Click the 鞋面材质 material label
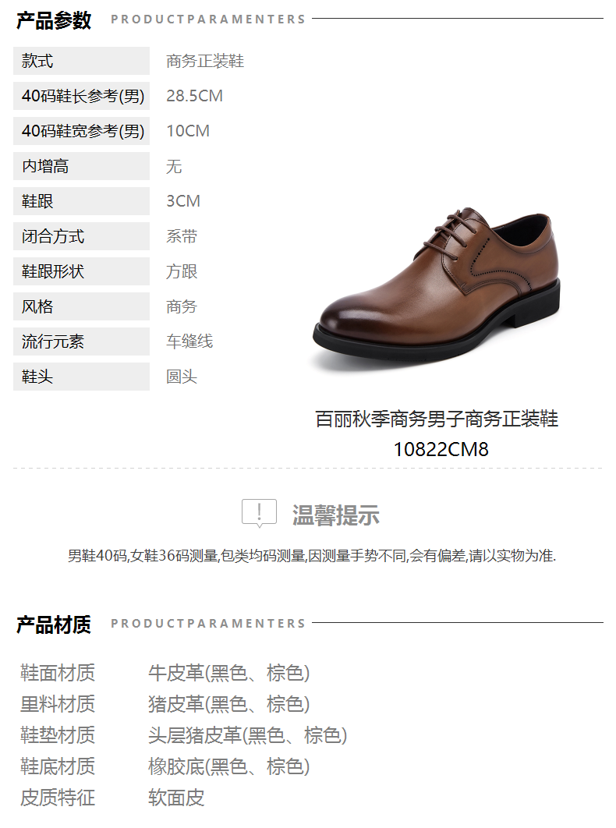This screenshot has height=828, width=616. pyautogui.click(x=58, y=673)
